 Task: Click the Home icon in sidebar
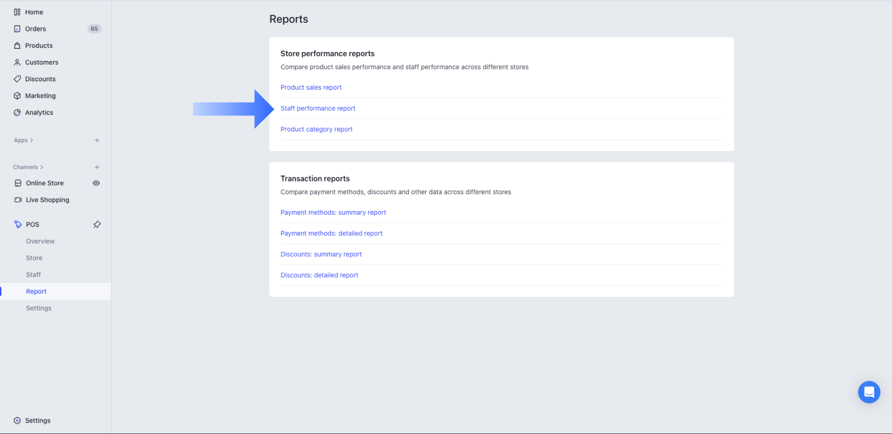click(x=17, y=12)
